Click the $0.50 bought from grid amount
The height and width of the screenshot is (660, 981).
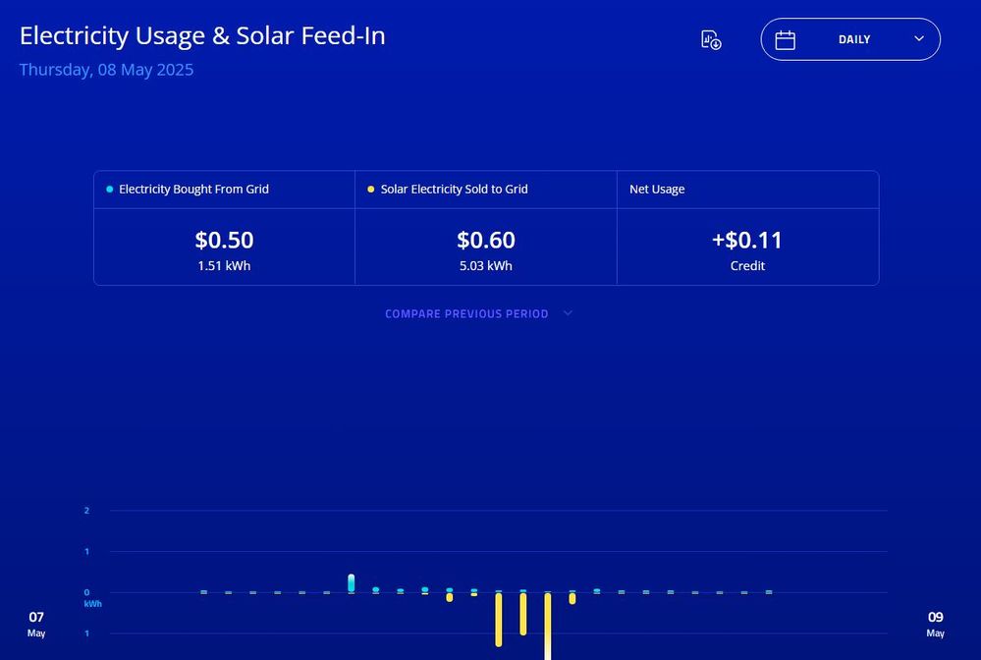pos(224,241)
